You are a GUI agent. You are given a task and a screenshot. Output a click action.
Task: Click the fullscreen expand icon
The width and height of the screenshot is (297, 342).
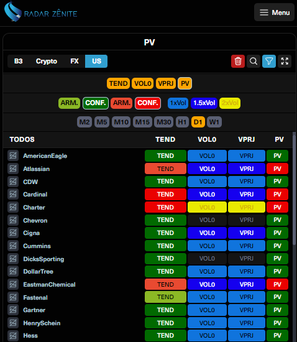[x=285, y=62]
